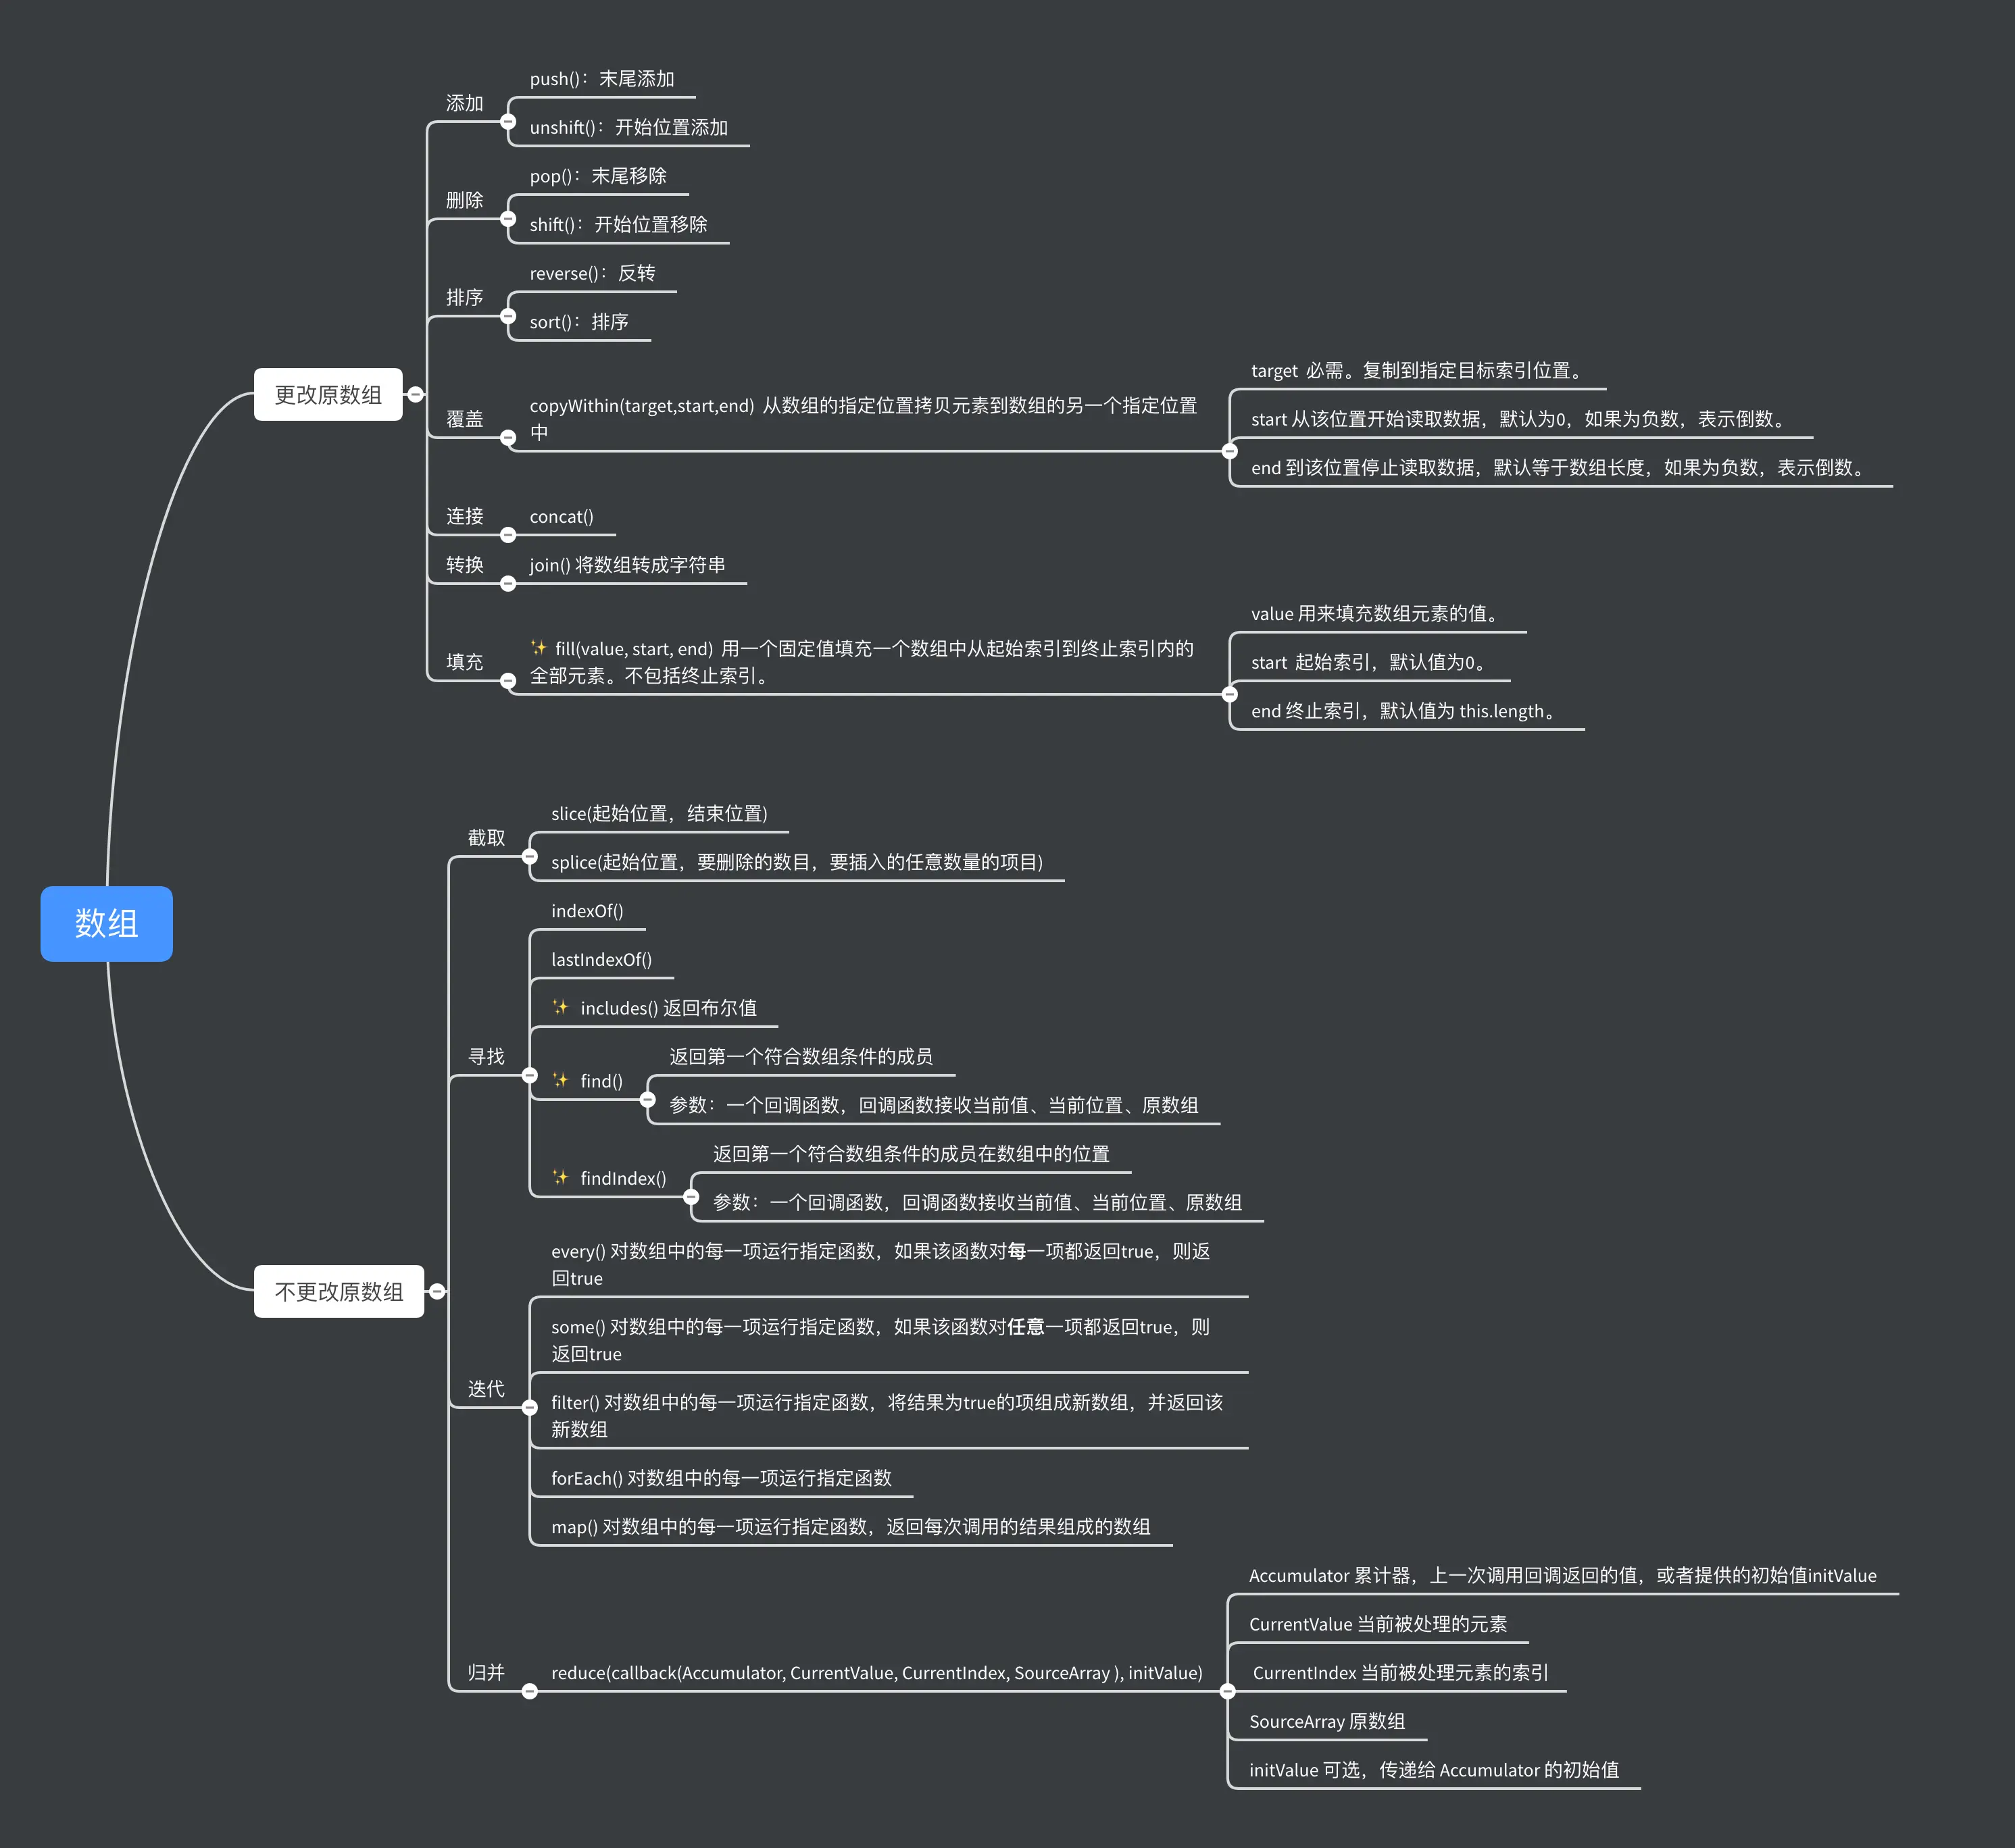Select the join() 将数组转成字符串 node
The image size is (2015, 1848).
click(x=626, y=565)
